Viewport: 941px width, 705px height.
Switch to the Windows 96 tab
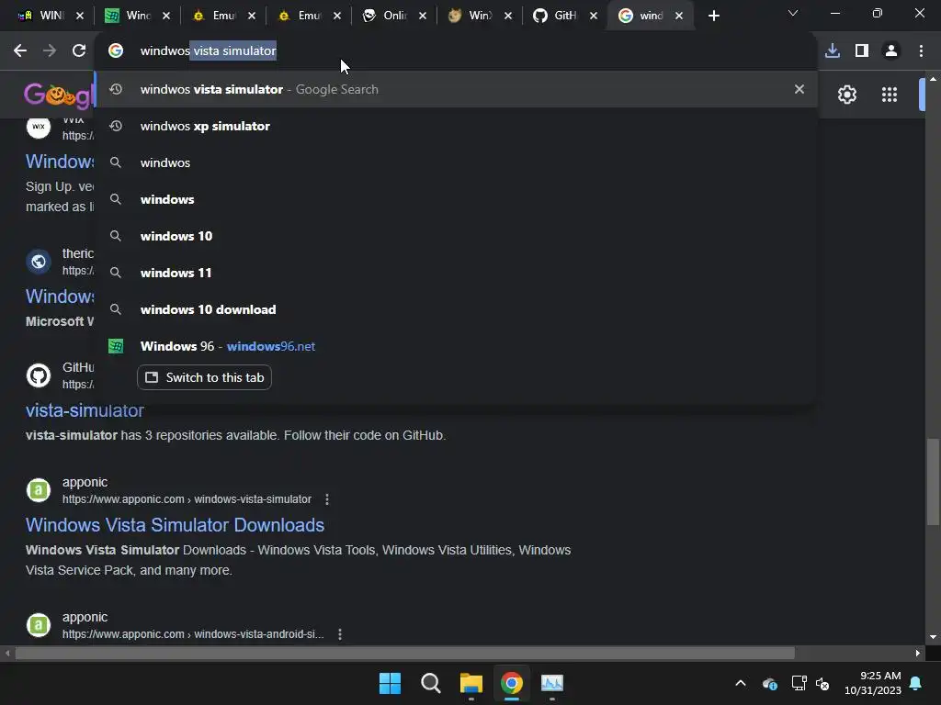pyautogui.click(x=129, y=16)
